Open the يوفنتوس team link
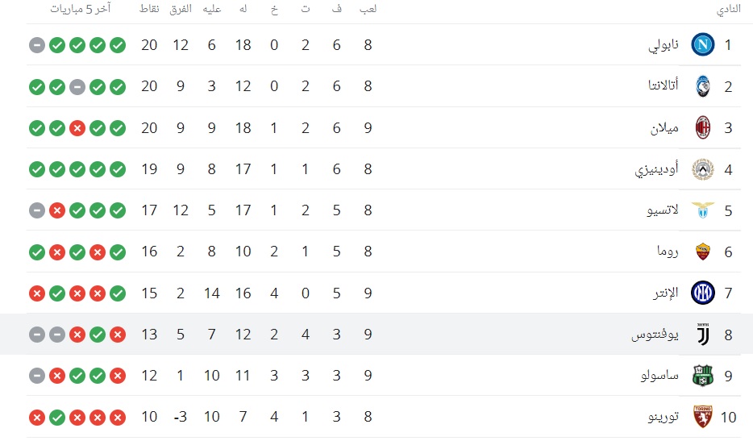The width and height of the screenshot is (753, 445). (x=655, y=335)
